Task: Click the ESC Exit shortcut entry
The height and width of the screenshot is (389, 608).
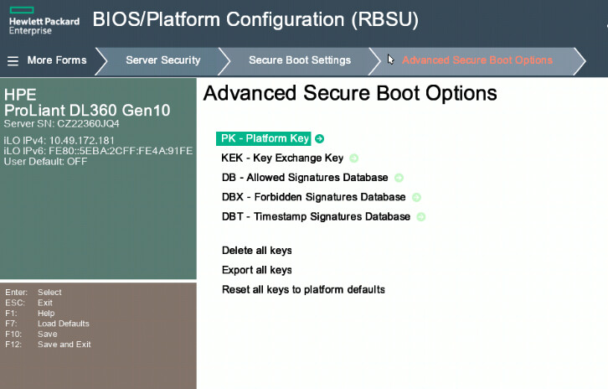Action: pos(44,303)
